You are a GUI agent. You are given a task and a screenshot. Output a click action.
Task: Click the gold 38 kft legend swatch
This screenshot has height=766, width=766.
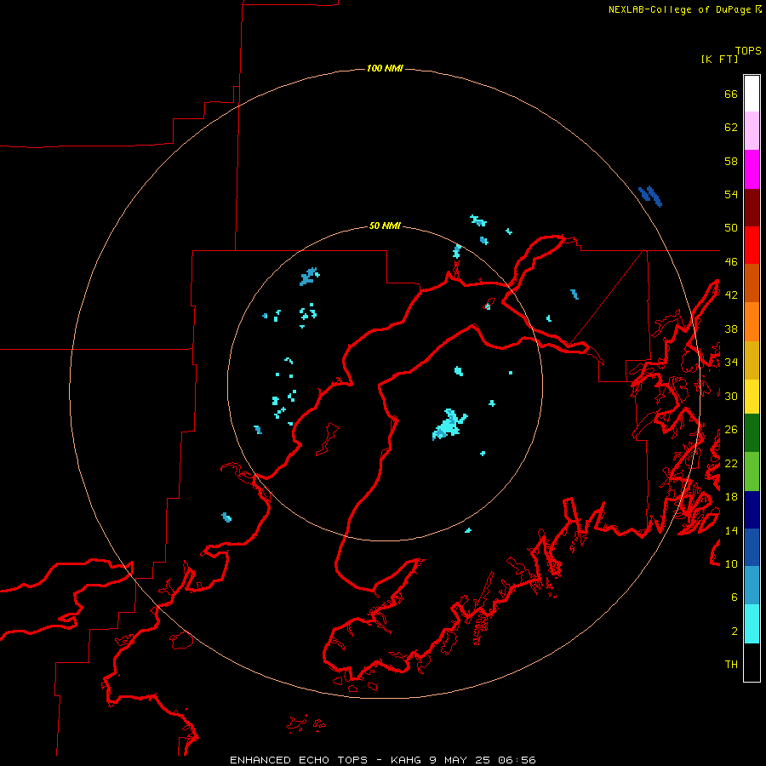(752, 360)
